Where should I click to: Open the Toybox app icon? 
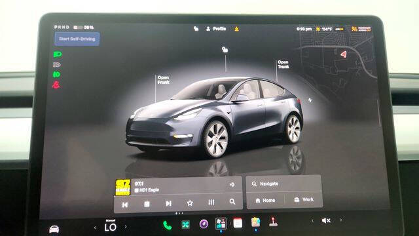[x=256, y=222]
